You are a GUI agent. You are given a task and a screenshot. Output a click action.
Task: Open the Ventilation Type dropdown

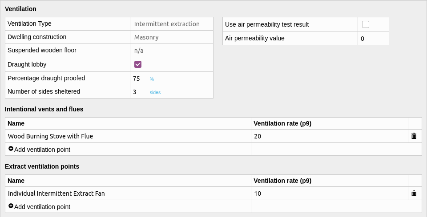point(172,24)
